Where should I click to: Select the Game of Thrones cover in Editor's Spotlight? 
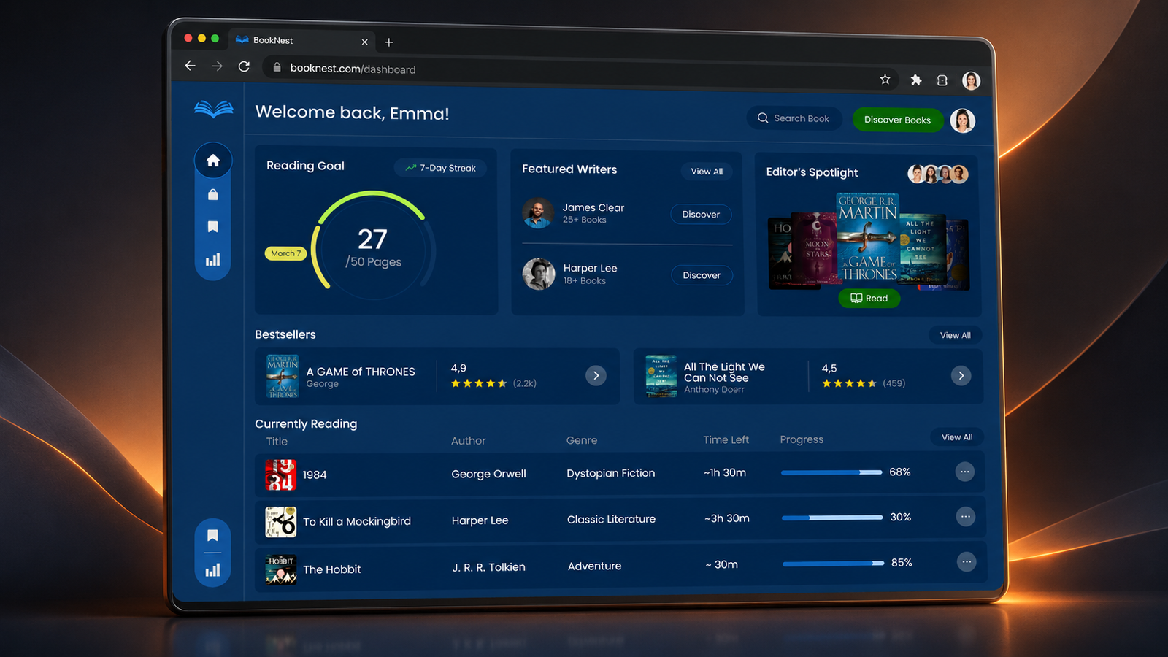point(868,238)
